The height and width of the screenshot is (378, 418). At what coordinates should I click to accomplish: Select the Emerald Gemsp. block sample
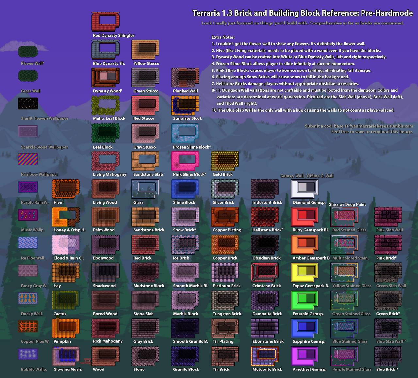305,300
